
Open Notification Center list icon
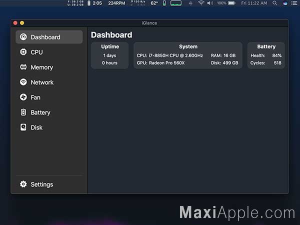[x=294, y=3]
